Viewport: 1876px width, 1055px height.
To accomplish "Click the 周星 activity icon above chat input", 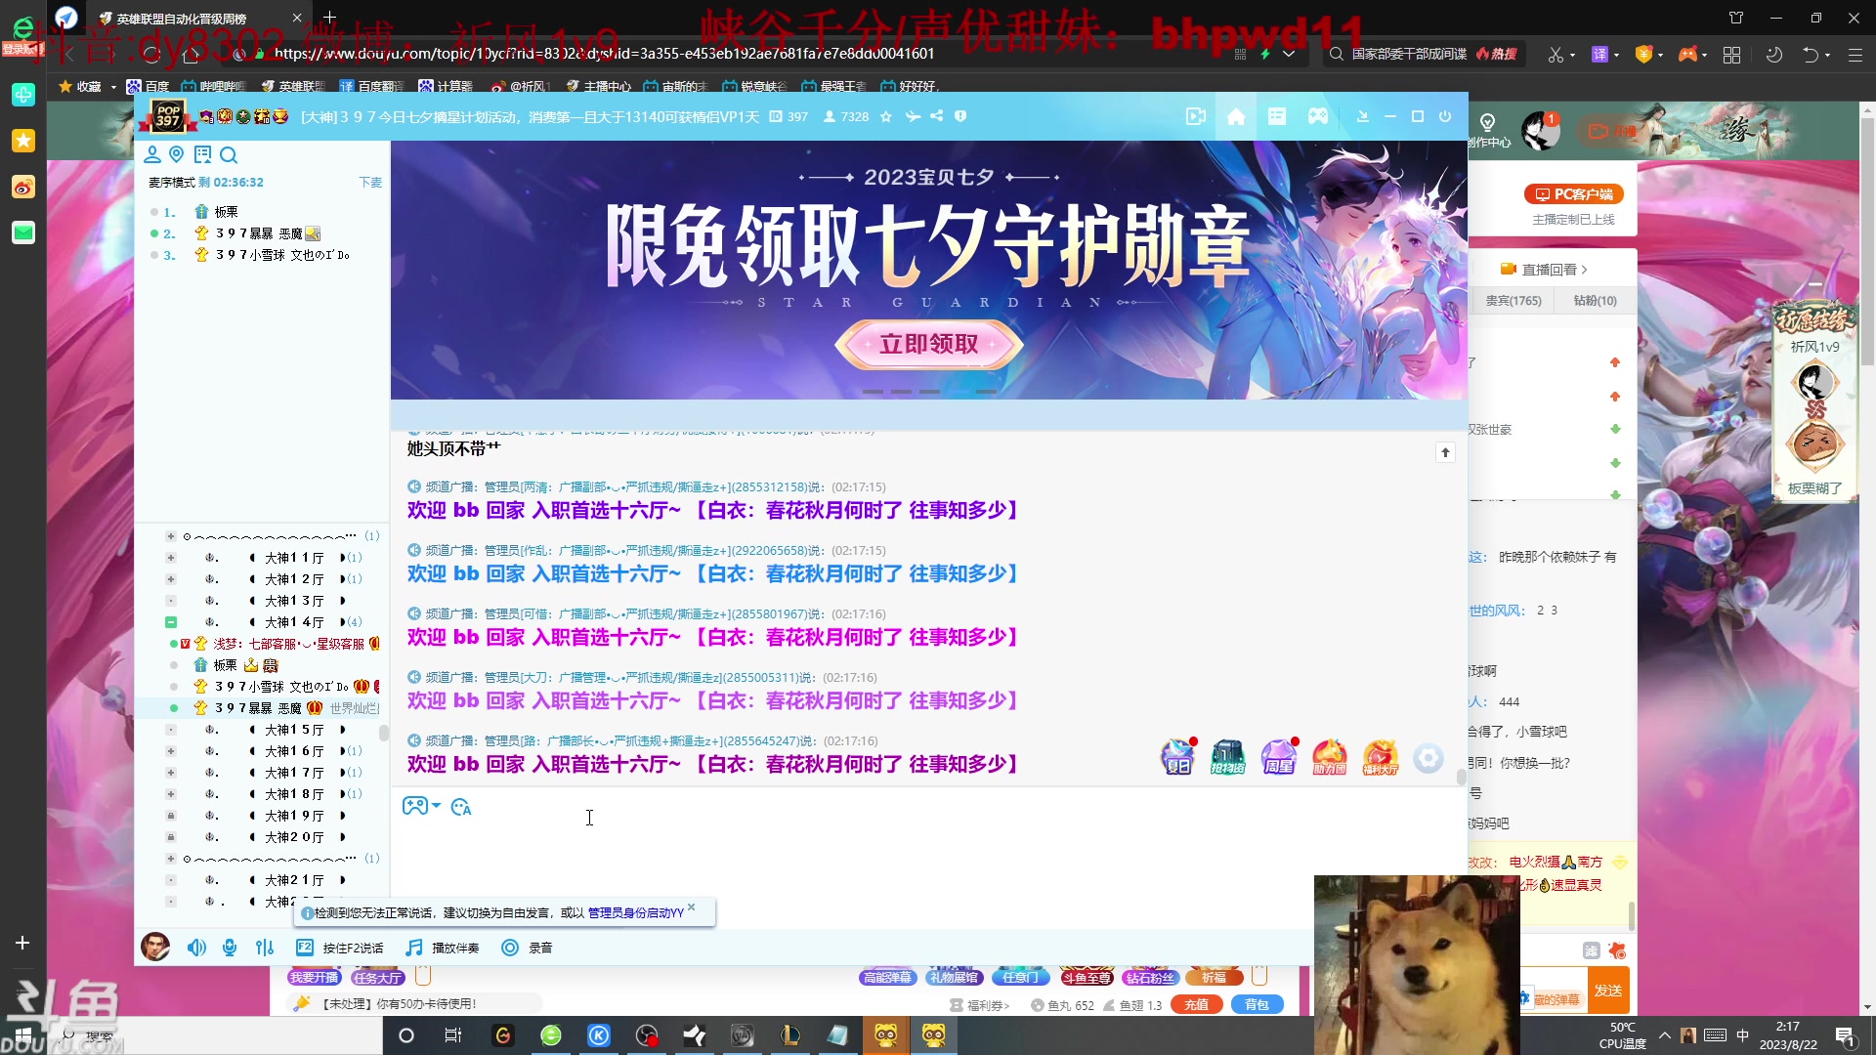I will (1279, 757).
